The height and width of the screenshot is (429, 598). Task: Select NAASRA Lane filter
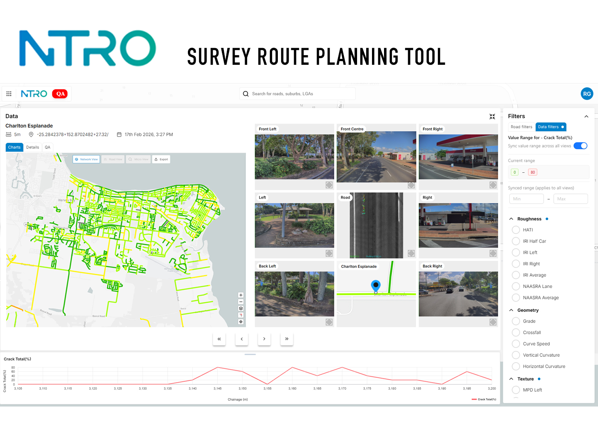[x=516, y=286]
